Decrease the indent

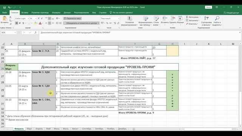click(x=57, y=23)
